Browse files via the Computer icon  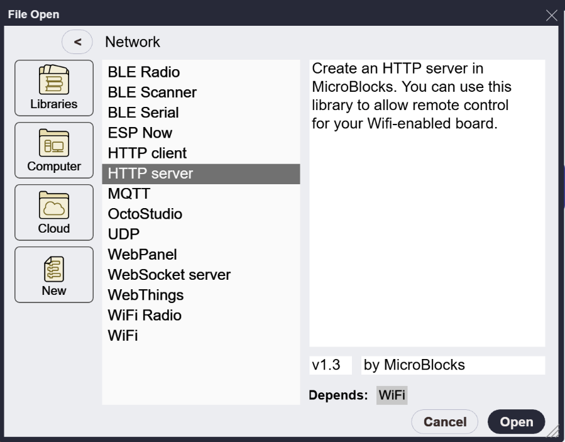[x=54, y=150]
